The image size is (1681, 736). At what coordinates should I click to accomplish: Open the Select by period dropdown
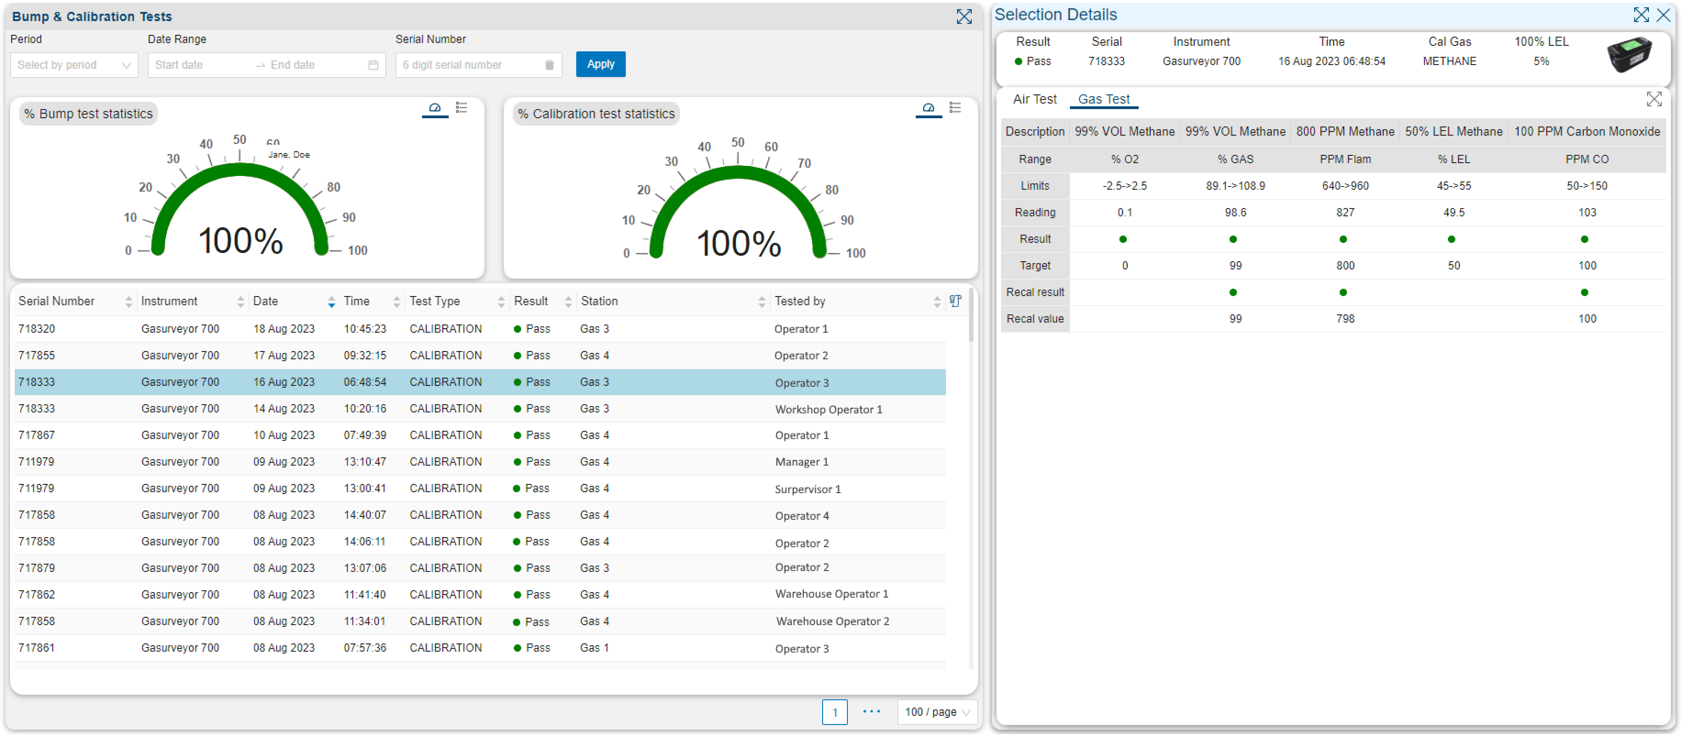(74, 65)
